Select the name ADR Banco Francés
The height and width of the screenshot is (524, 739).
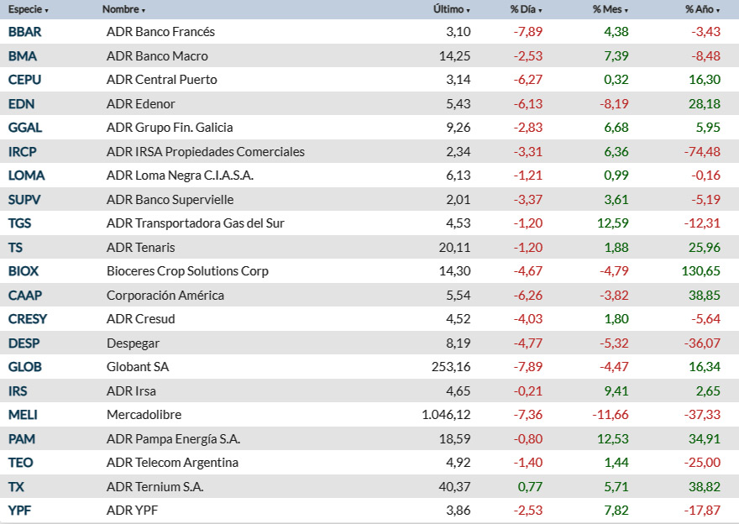[x=160, y=32]
